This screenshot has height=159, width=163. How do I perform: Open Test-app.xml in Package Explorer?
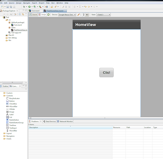(16, 33)
